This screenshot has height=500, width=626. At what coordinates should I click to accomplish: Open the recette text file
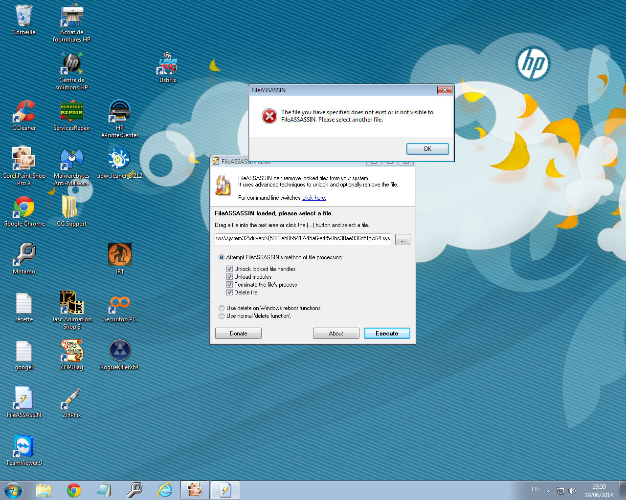(x=24, y=307)
